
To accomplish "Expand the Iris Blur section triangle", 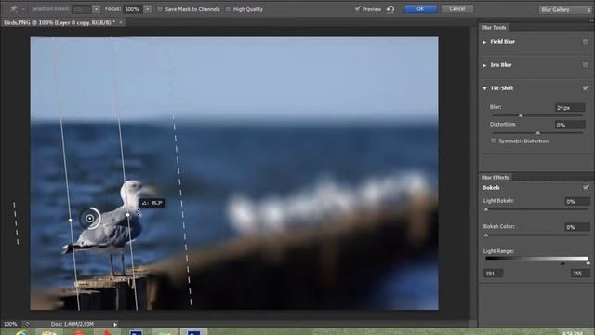I will point(484,65).
